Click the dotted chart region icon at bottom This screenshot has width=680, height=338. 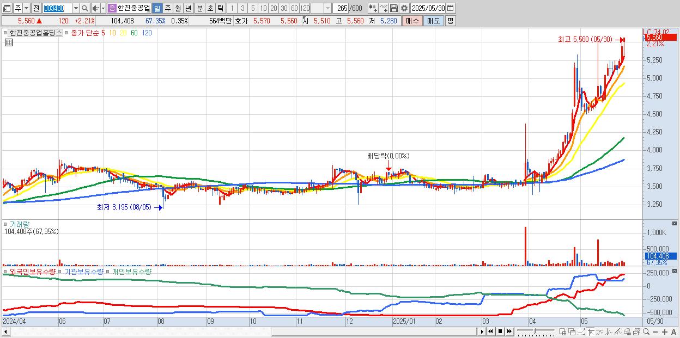[x=581, y=331]
